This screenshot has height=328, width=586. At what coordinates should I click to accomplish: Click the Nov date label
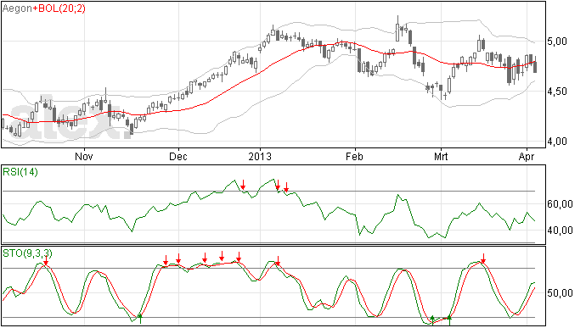(x=84, y=156)
